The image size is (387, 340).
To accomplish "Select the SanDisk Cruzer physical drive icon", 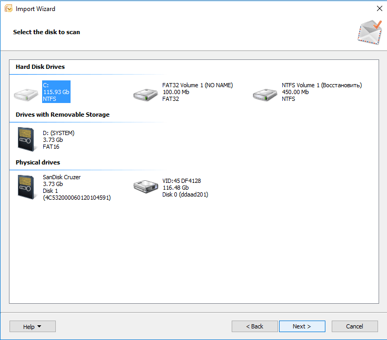I will click(x=26, y=187).
